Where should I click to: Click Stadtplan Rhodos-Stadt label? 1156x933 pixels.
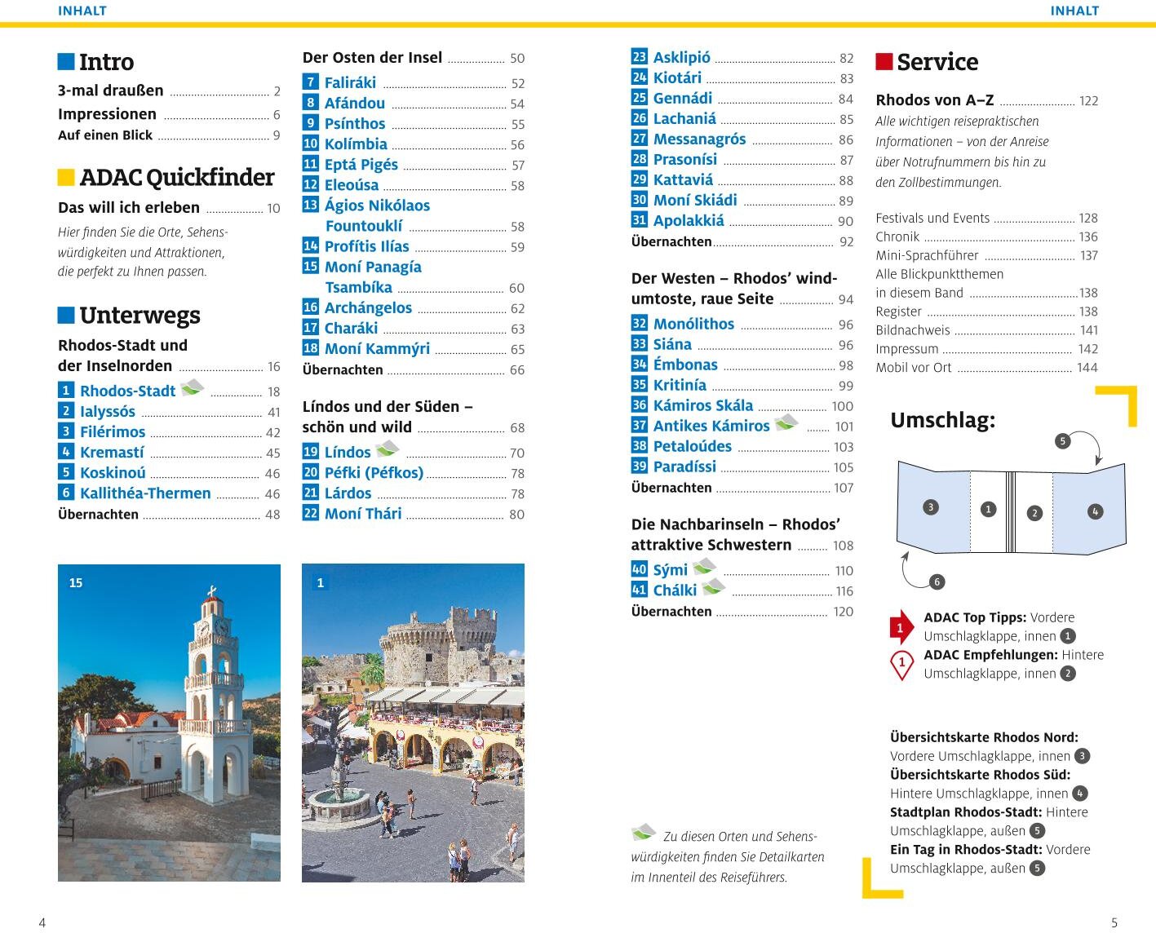[966, 812]
